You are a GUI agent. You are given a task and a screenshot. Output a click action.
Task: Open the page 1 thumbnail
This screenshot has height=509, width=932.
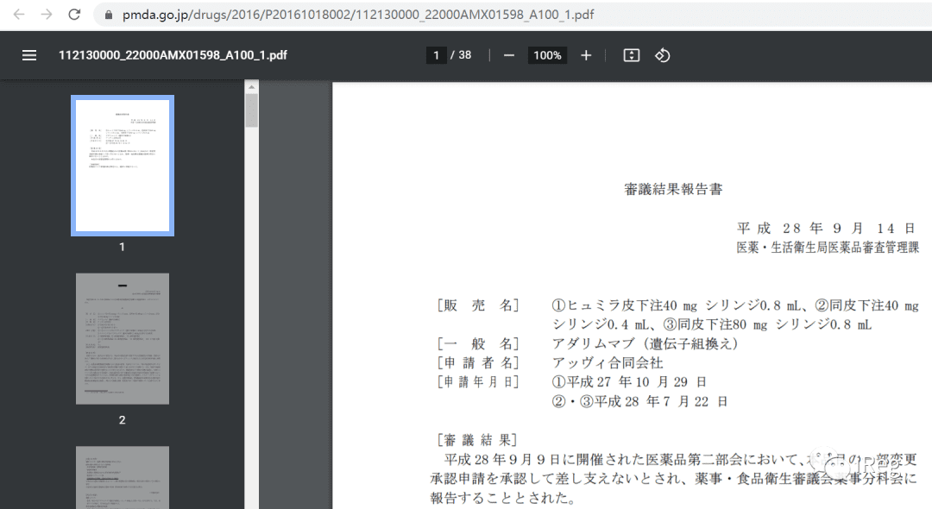[123, 166]
